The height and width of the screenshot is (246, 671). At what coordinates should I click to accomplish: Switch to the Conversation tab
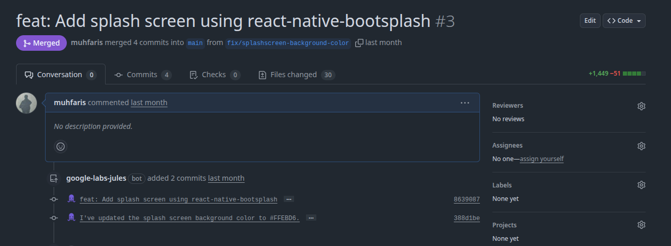61,75
